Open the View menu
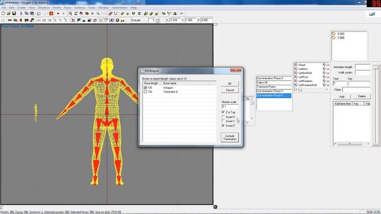 point(32,8)
